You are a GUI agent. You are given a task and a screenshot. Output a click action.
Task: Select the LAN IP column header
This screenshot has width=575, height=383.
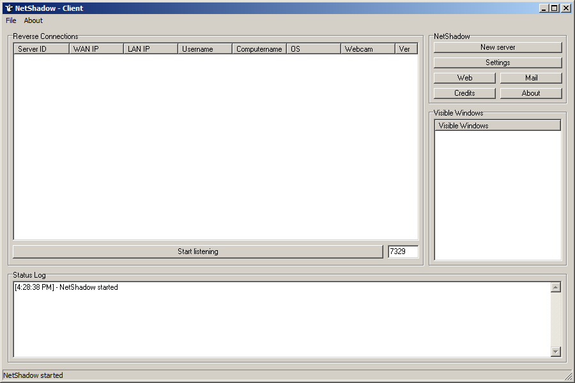coord(150,49)
